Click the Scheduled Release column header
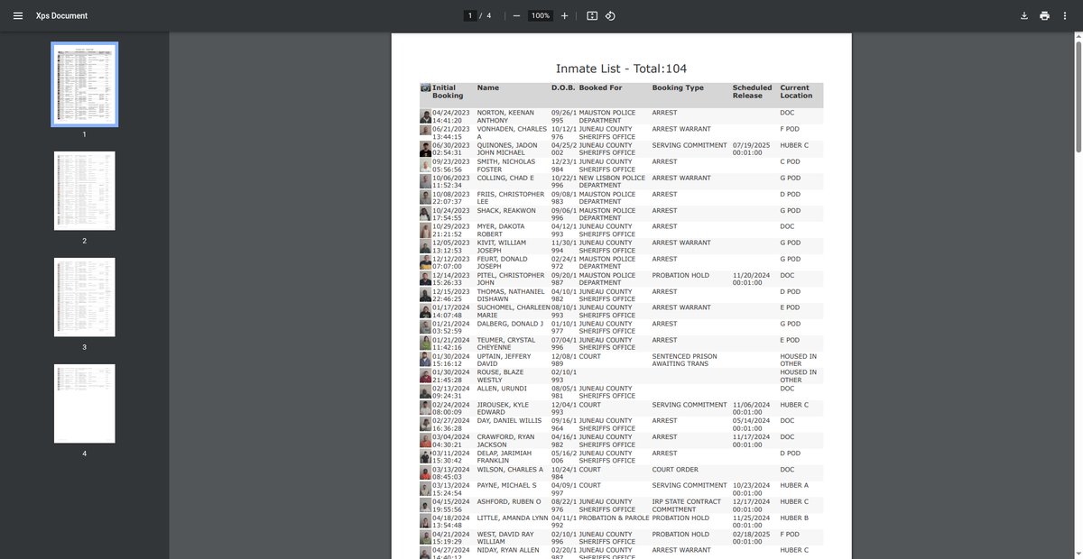The image size is (1083, 559). click(752, 92)
